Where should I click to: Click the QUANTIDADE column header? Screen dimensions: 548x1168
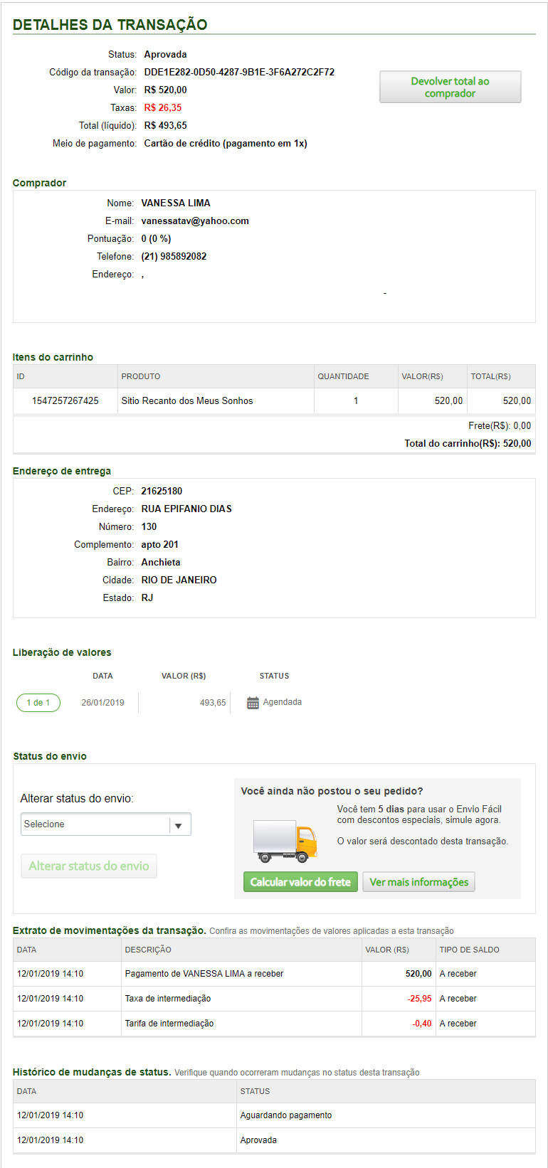click(343, 376)
